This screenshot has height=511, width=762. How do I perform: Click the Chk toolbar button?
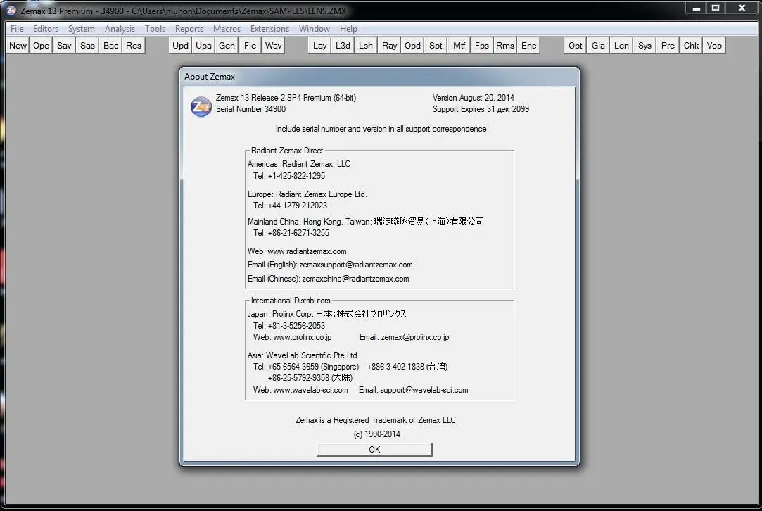tap(692, 46)
